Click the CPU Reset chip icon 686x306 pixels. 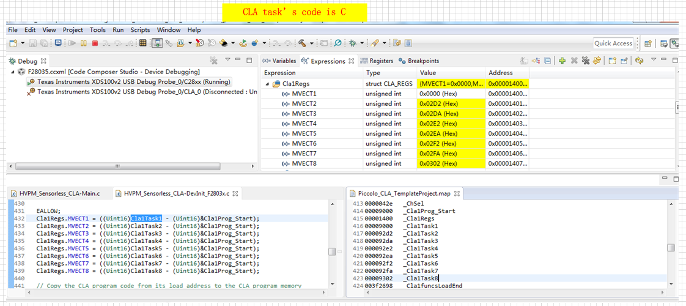[x=224, y=43]
